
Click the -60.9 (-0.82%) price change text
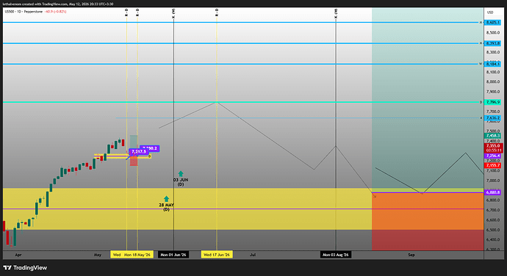click(56, 12)
